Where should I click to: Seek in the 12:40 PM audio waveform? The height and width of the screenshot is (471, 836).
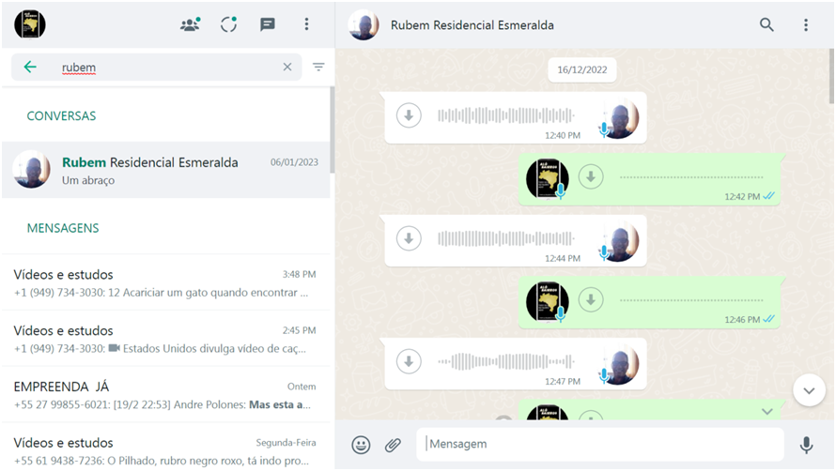point(506,115)
